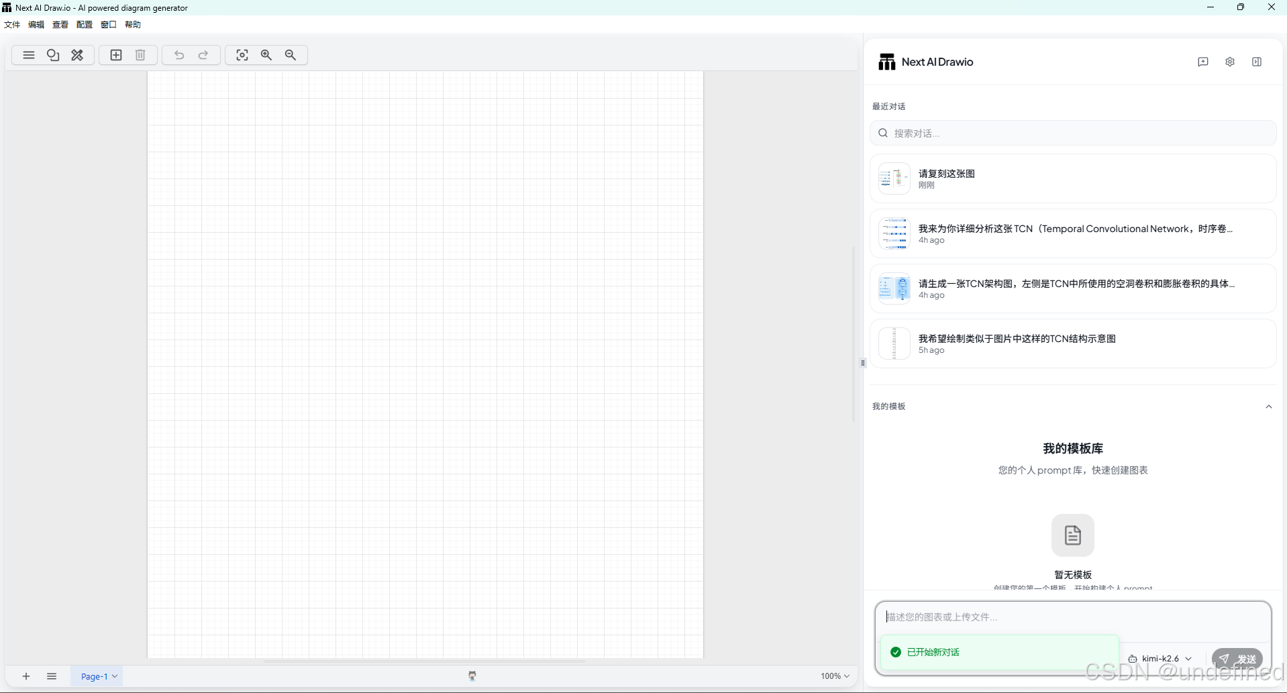
Task: Open the 窗口 menu
Action: (x=109, y=25)
